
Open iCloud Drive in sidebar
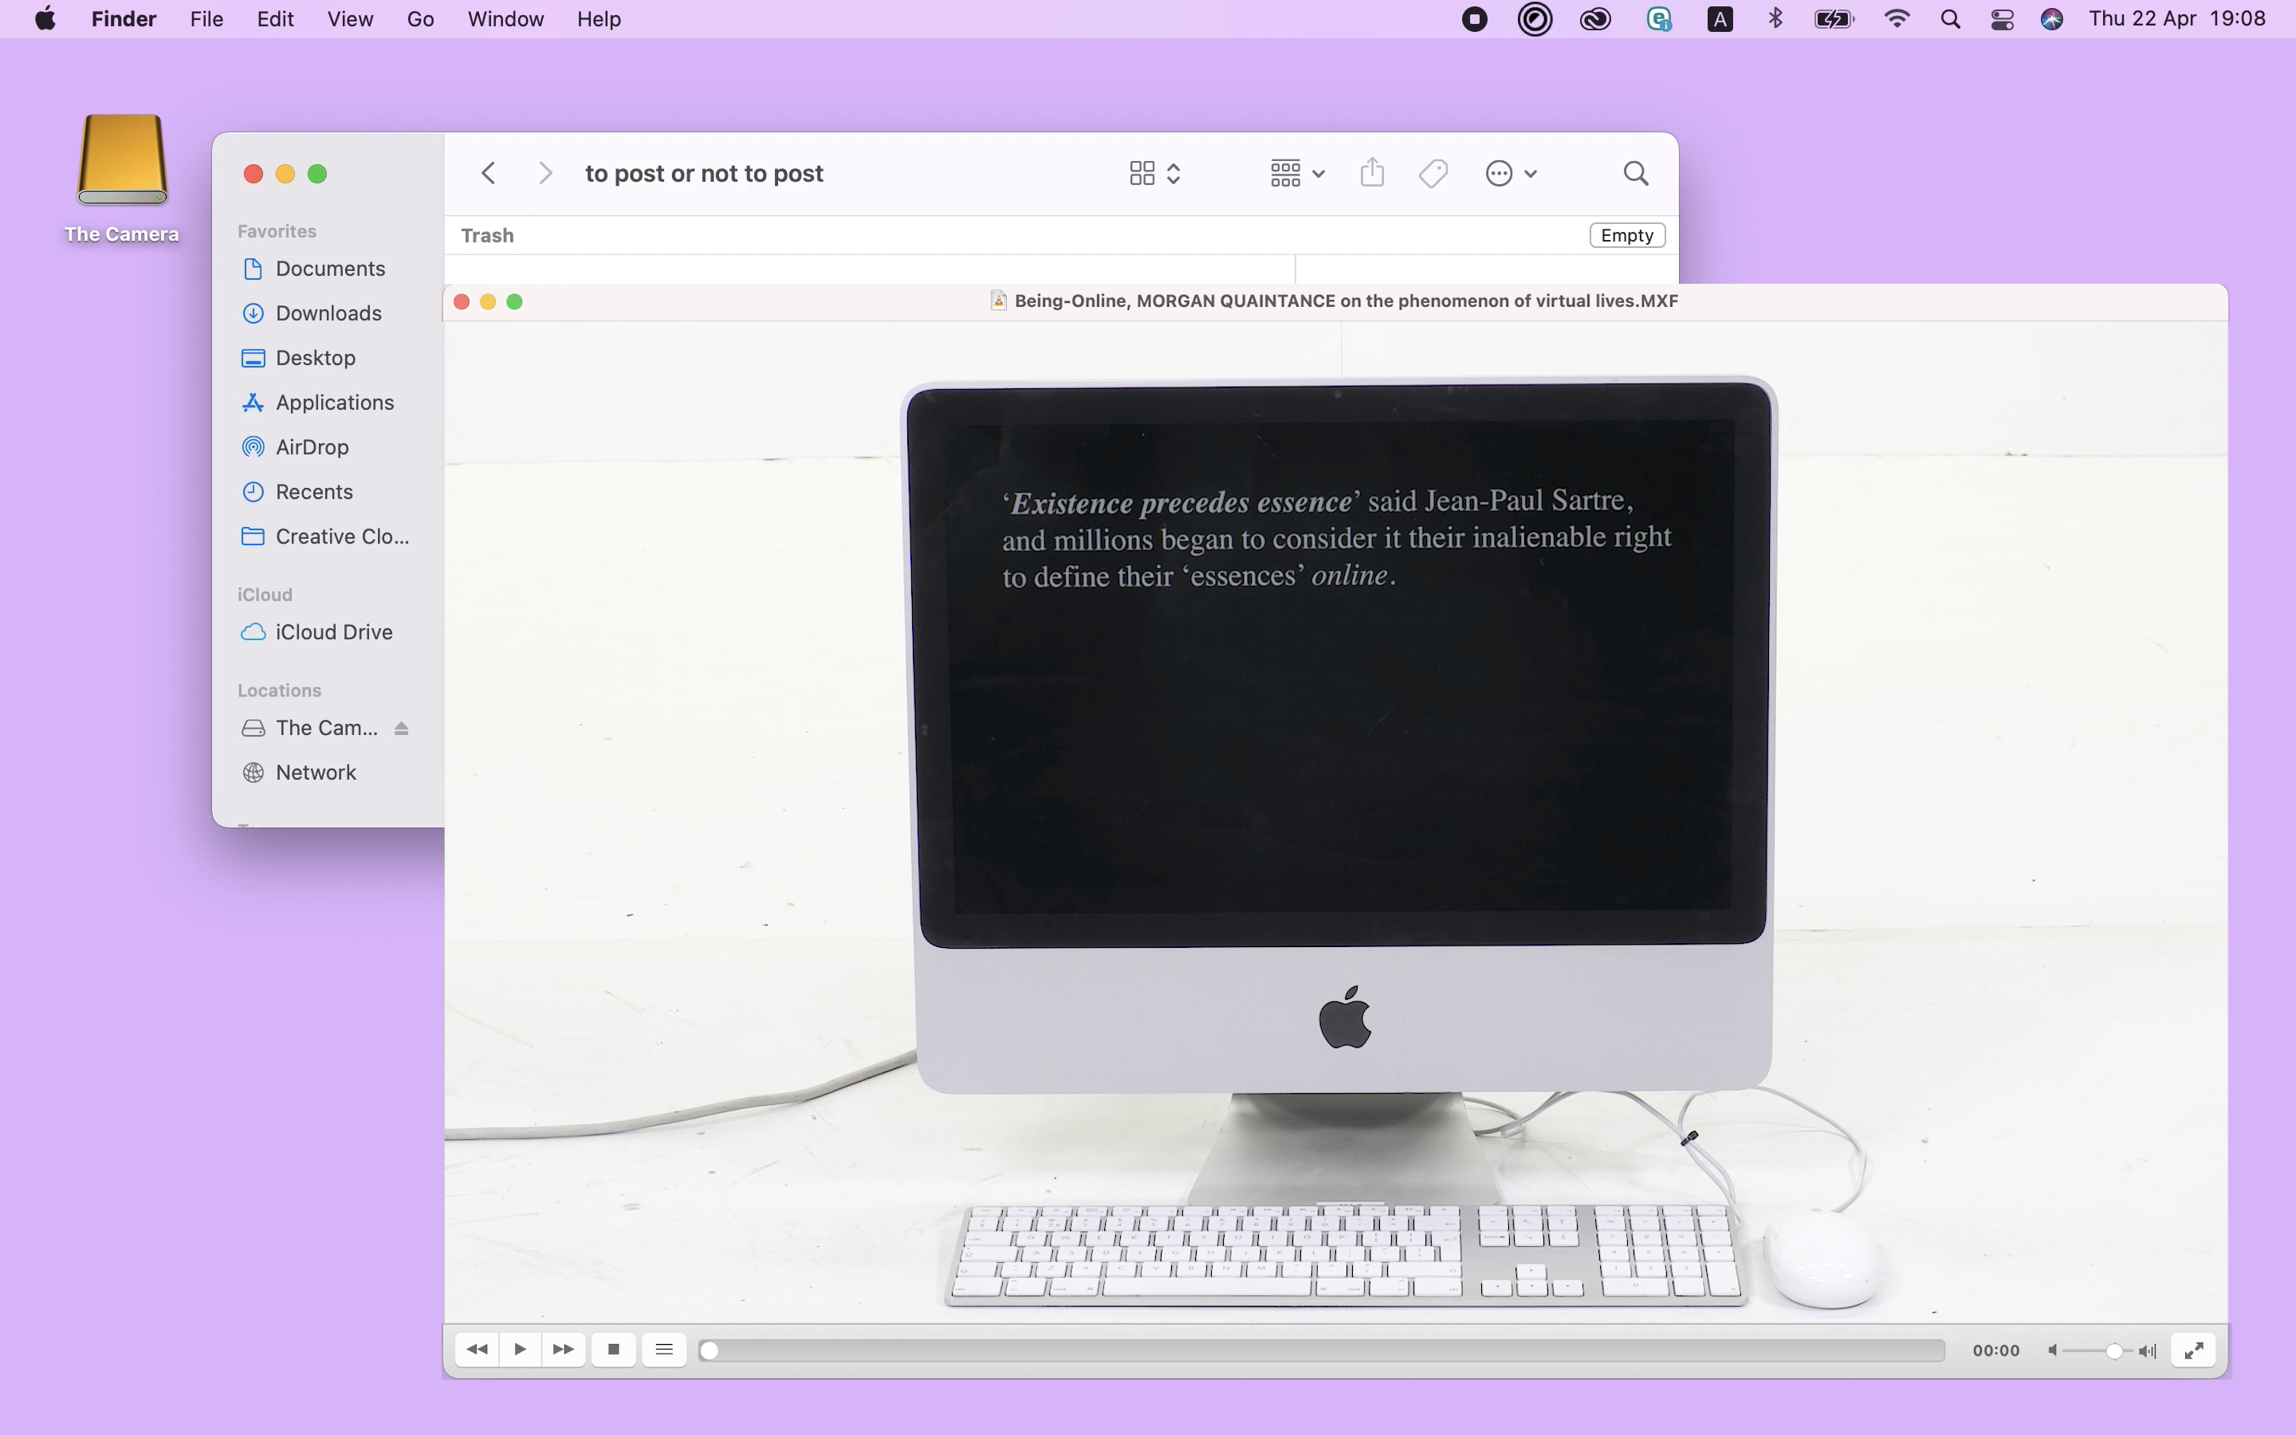(x=316, y=632)
